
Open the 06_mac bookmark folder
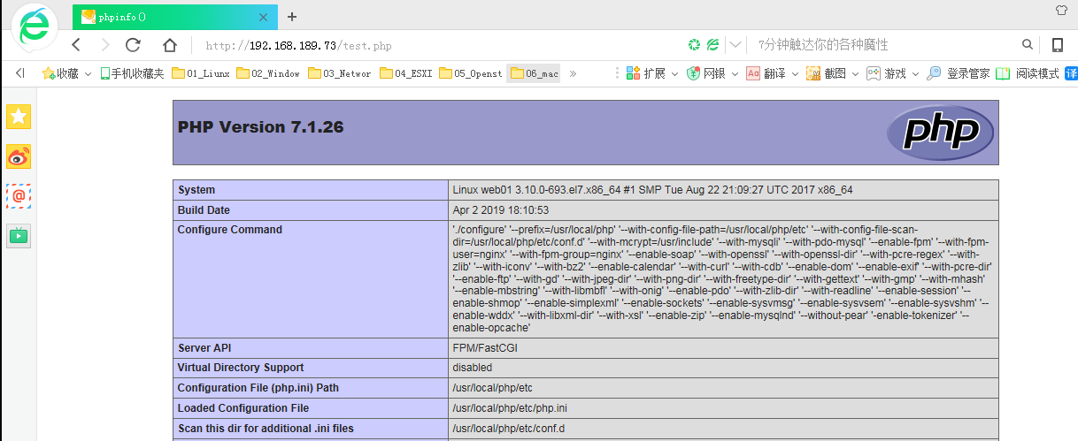point(535,73)
